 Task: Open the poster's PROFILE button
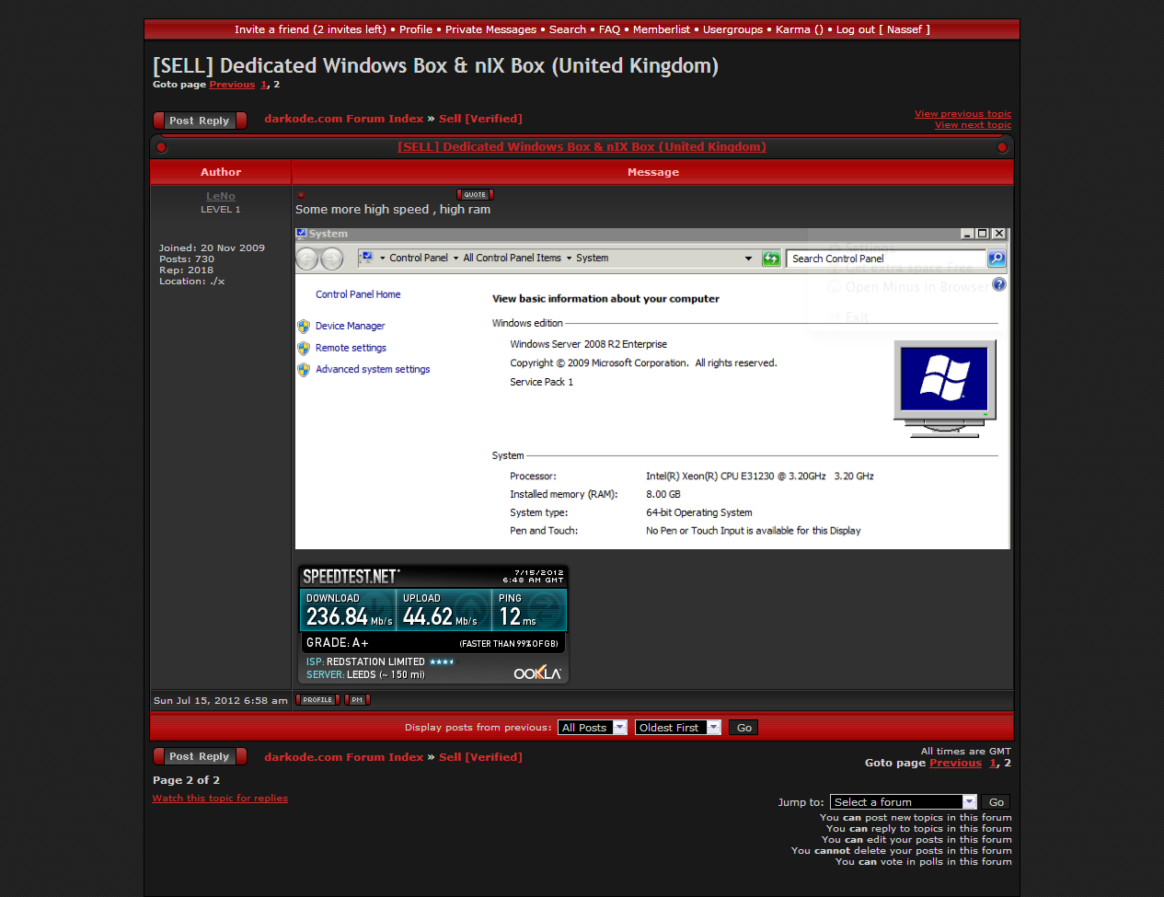pos(317,700)
